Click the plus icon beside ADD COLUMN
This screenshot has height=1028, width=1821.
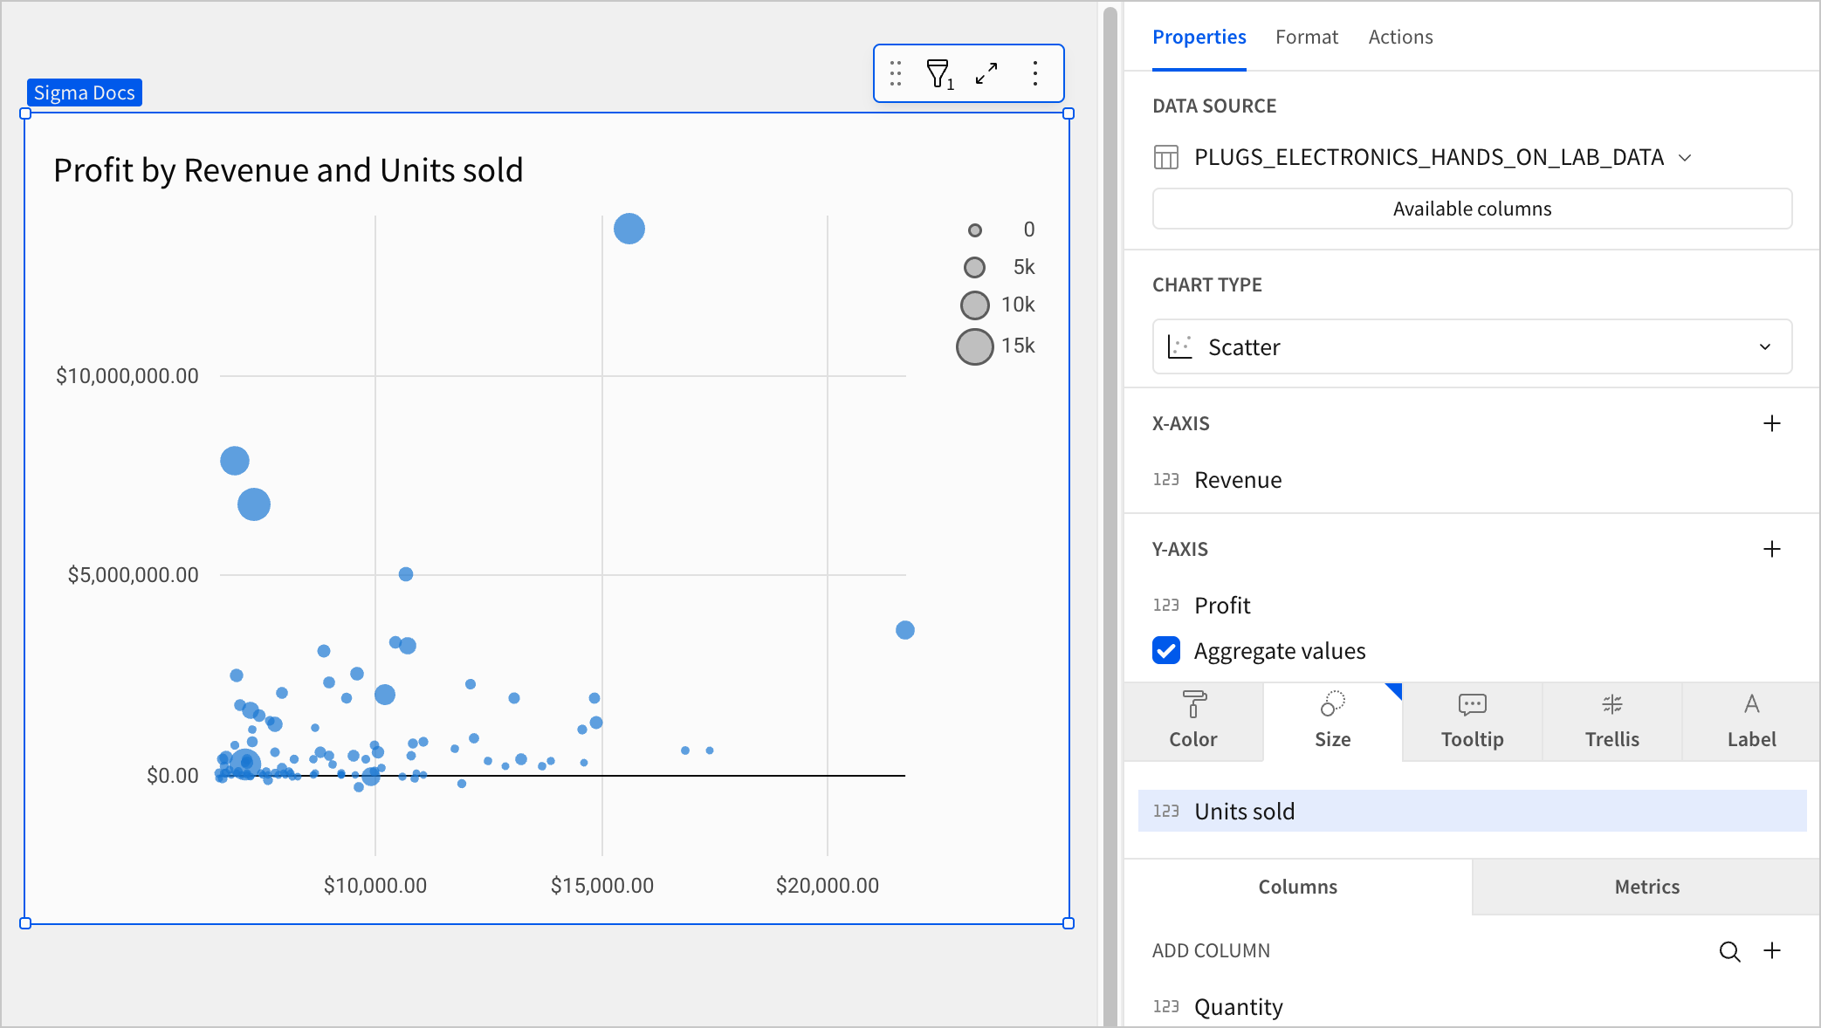[1772, 950]
